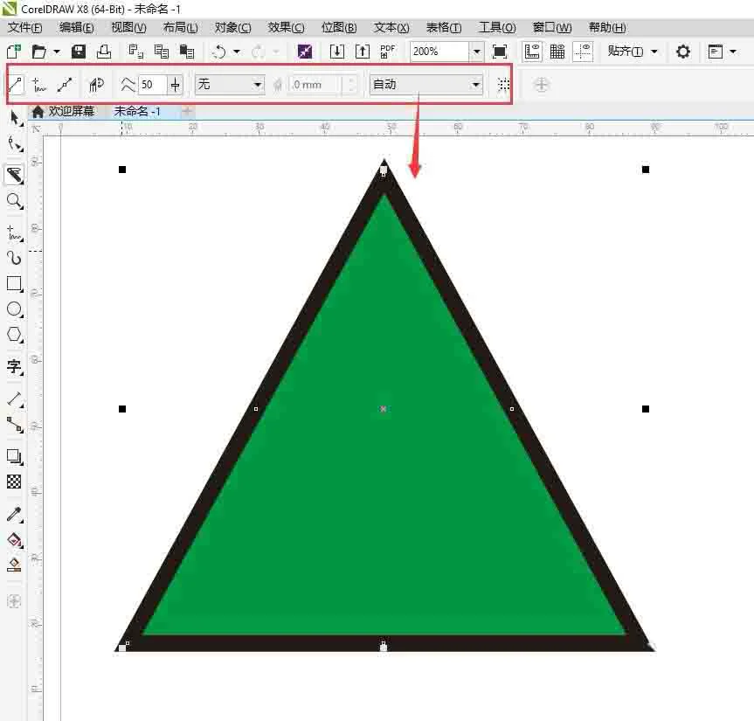Image resolution: width=754 pixels, height=721 pixels.
Task: Select the Text 字 tool
Action: [15, 367]
